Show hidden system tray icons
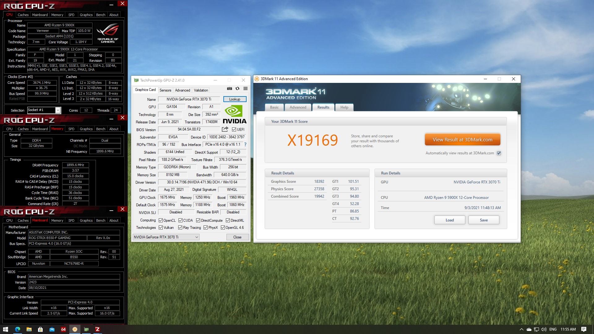The height and width of the screenshot is (334, 594). click(521, 329)
